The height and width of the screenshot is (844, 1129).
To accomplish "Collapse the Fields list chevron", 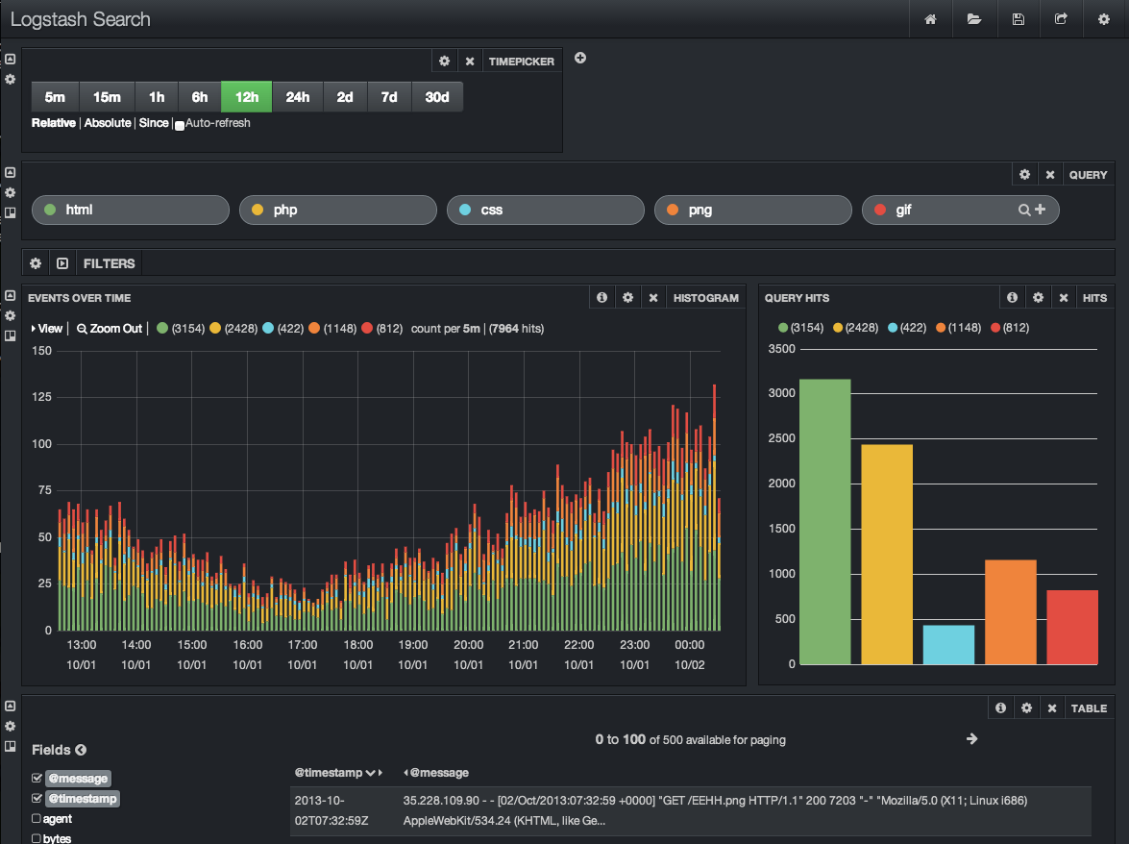I will [81, 750].
